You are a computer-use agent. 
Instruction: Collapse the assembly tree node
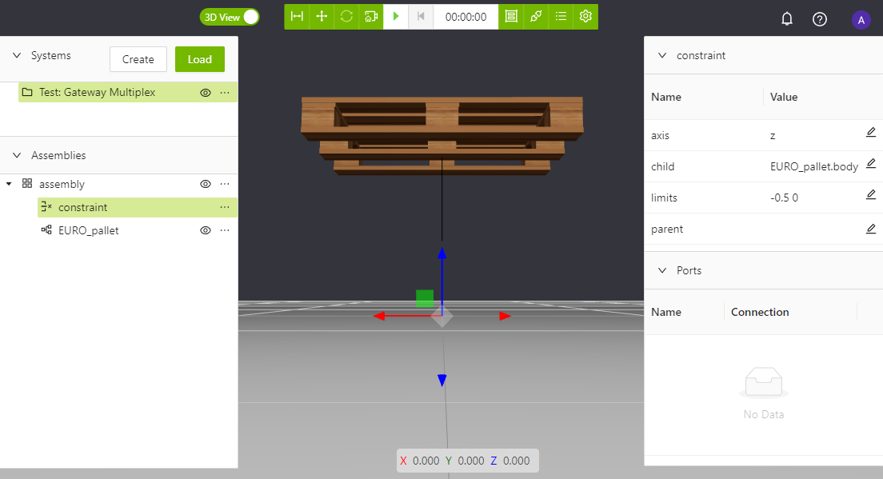pos(9,184)
